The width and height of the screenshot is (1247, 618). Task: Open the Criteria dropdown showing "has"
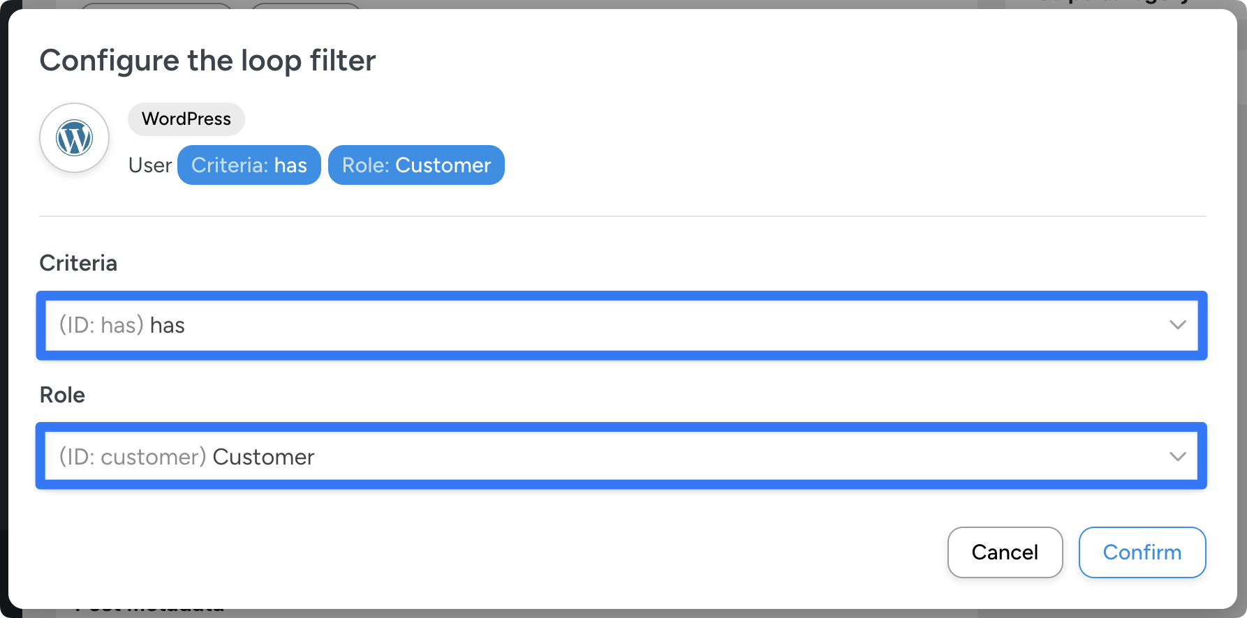pyautogui.click(x=621, y=325)
